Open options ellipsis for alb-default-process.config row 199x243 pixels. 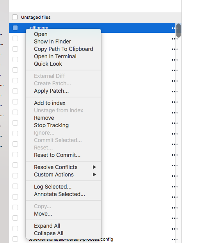[174, 239]
